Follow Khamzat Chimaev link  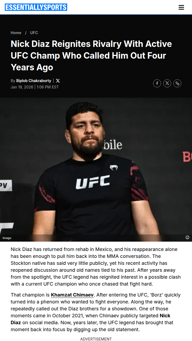(72, 295)
